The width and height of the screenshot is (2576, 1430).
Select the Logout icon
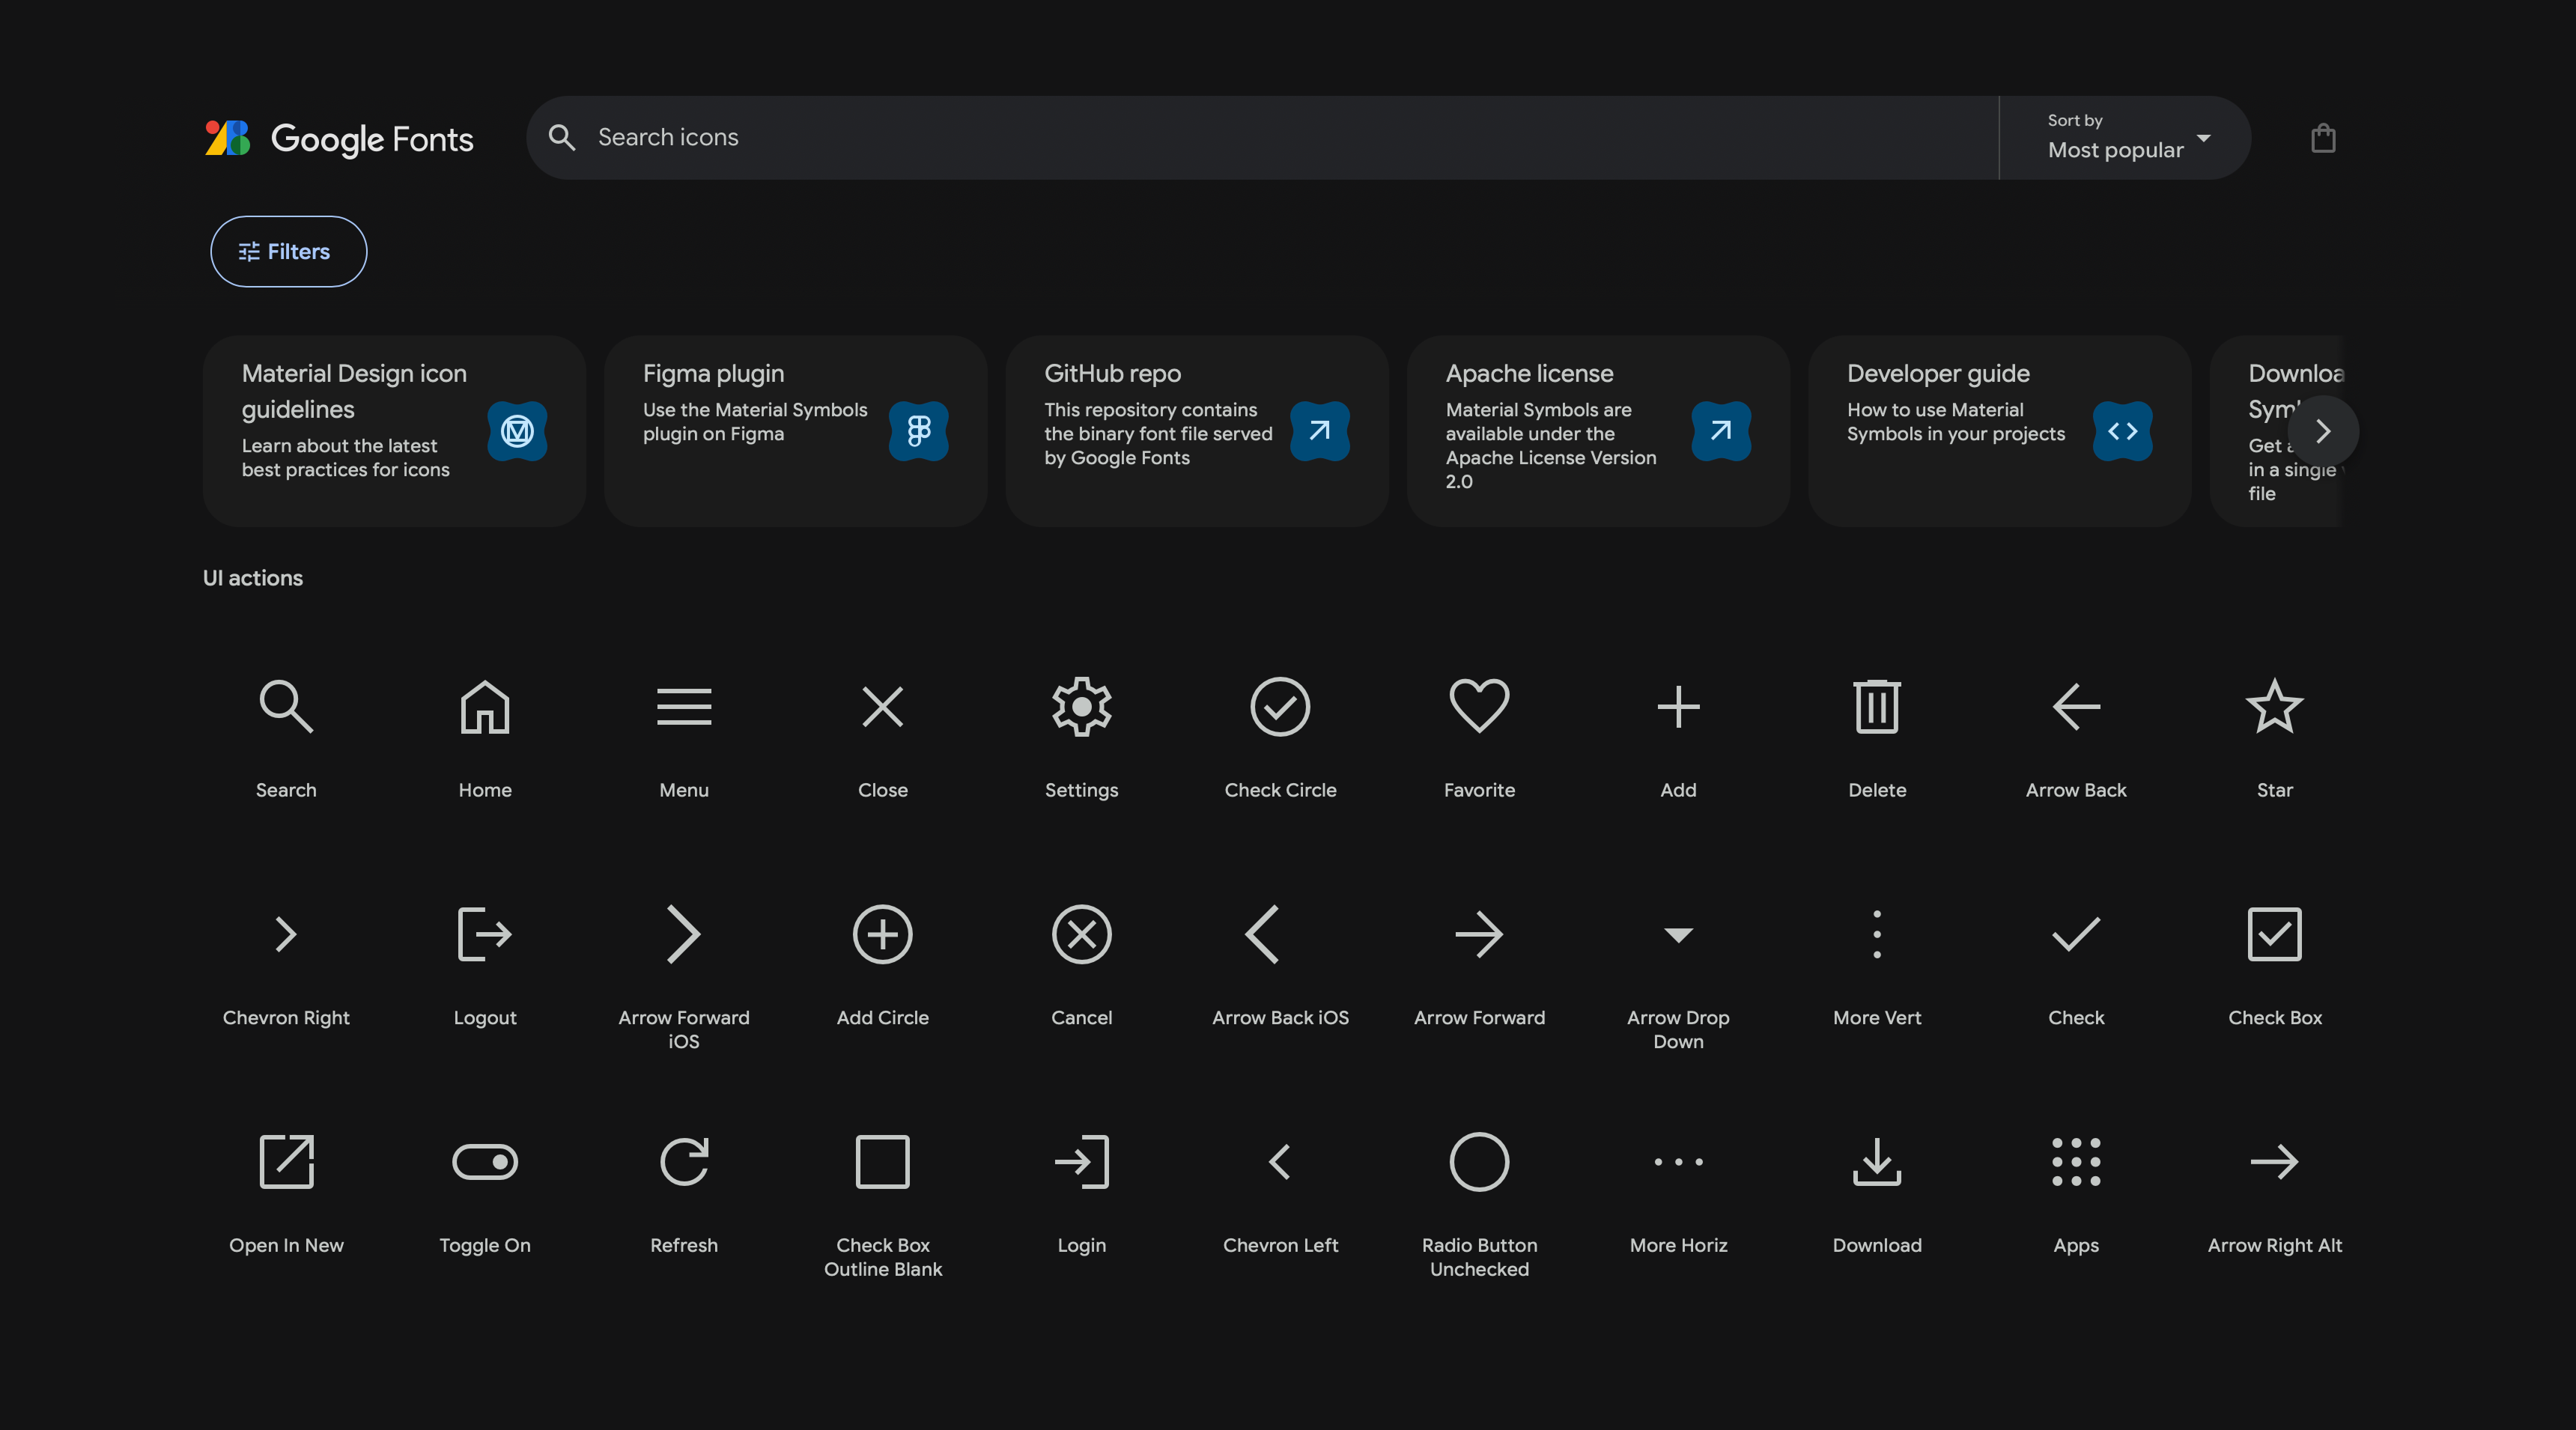tap(484, 934)
